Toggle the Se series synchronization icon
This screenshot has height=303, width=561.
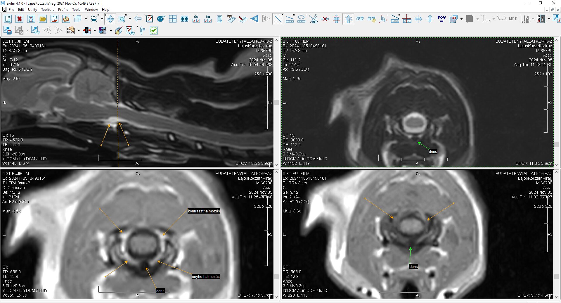[196, 19]
